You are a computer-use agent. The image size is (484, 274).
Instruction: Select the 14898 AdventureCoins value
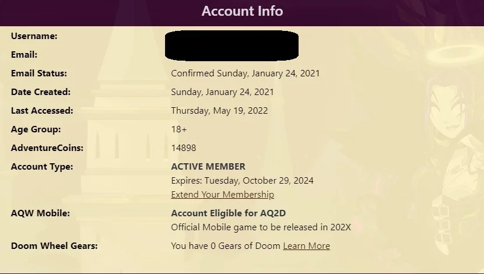point(184,148)
